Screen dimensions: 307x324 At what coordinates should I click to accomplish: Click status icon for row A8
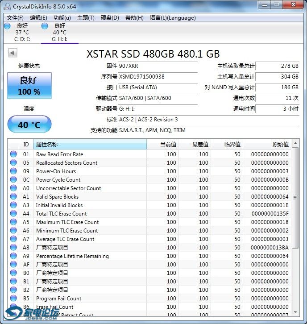13,247
